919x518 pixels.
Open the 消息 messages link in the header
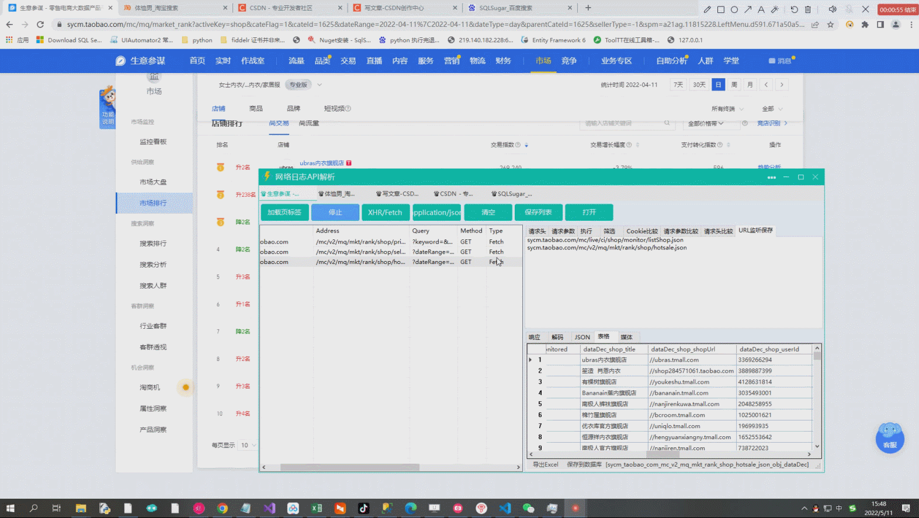tap(781, 61)
